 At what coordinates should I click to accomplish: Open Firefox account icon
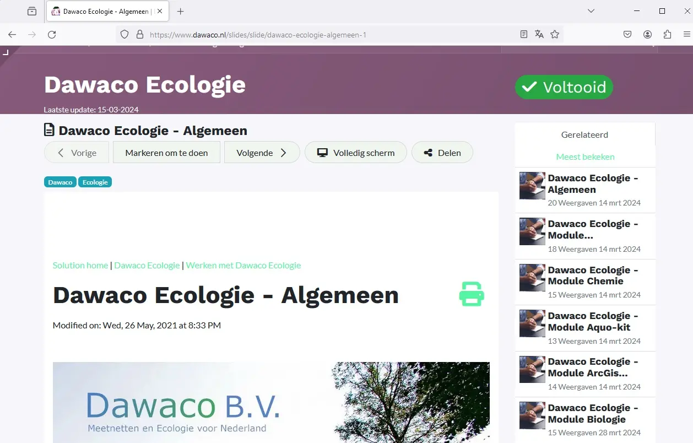(x=647, y=35)
